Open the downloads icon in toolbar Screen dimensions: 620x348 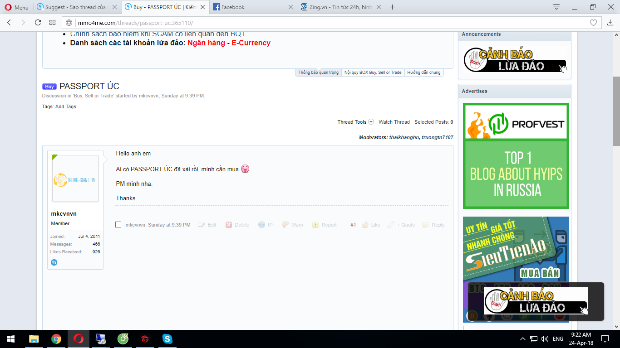610,23
